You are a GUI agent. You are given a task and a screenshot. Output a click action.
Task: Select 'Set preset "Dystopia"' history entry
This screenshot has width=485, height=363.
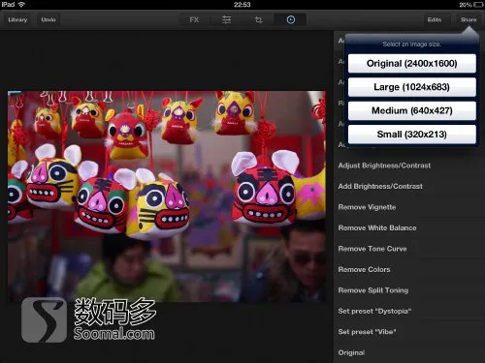(x=409, y=311)
